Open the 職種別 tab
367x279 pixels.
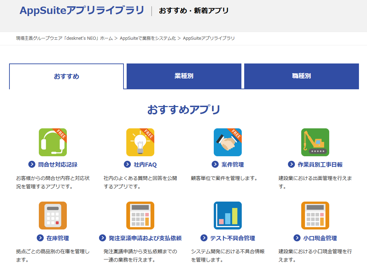pyautogui.click(x=301, y=76)
